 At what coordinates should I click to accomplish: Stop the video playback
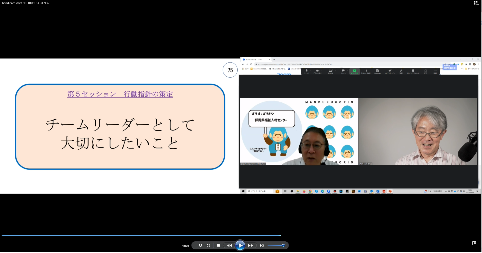click(218, 245)
